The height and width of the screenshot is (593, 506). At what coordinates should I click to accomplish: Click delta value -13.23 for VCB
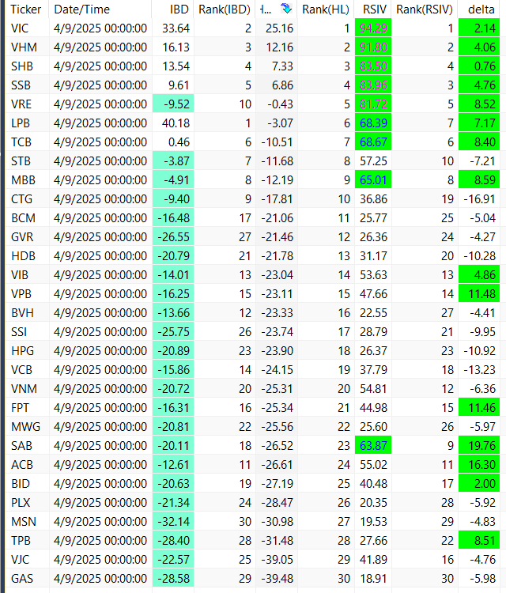click(479, 370)
